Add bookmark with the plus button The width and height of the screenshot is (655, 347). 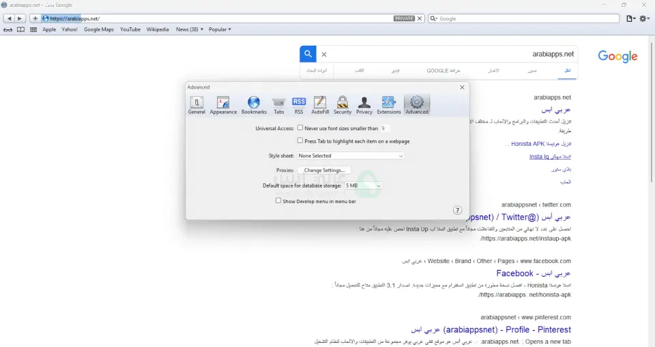point(35,18)
